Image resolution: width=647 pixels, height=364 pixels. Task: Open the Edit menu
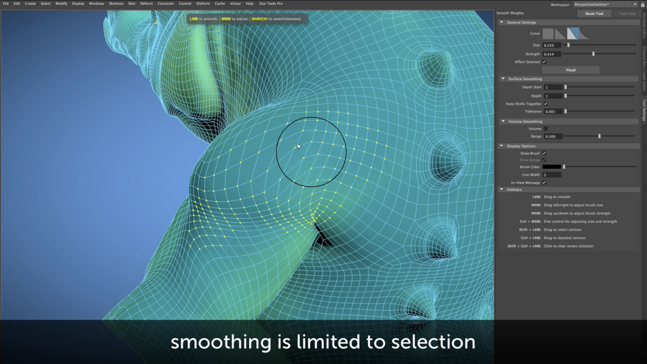click(17, 4)
